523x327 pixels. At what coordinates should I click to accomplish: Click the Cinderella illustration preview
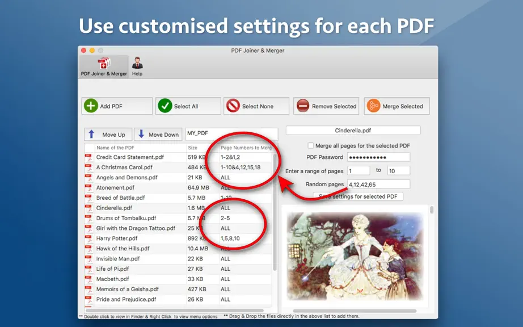356,256
